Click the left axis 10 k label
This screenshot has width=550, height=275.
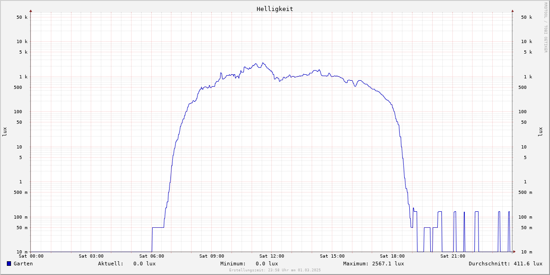[22, 41]
